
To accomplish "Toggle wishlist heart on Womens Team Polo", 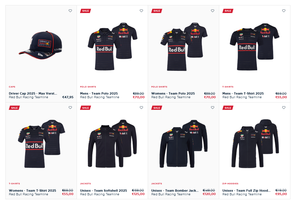I will (x=213, y=11).
